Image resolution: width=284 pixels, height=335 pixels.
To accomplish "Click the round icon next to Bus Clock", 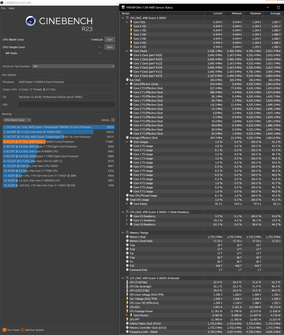I will [127, 80].
